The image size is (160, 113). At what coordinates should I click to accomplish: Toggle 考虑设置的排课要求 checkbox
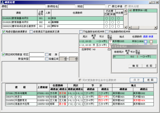pos(4,32)
